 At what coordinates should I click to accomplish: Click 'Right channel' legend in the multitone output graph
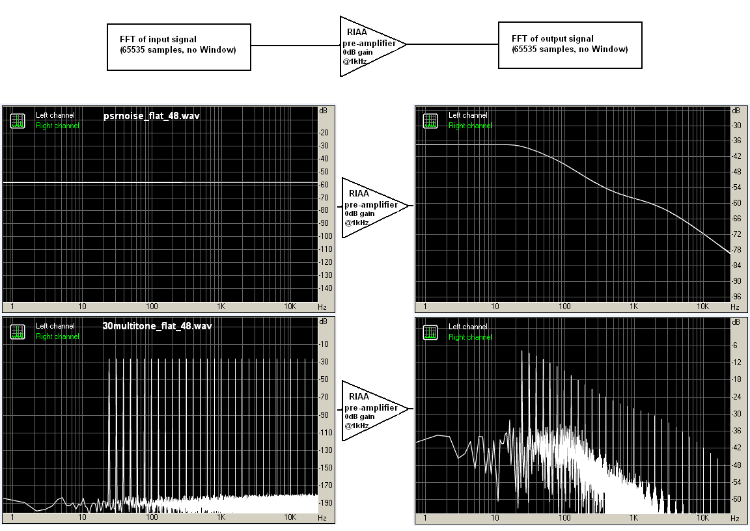click(470, 337)
